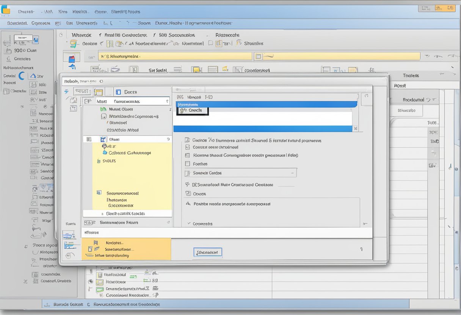The image size is (461, 315).
Task: Click the Kodotes entry in orange panel
Action: point(114,243)
